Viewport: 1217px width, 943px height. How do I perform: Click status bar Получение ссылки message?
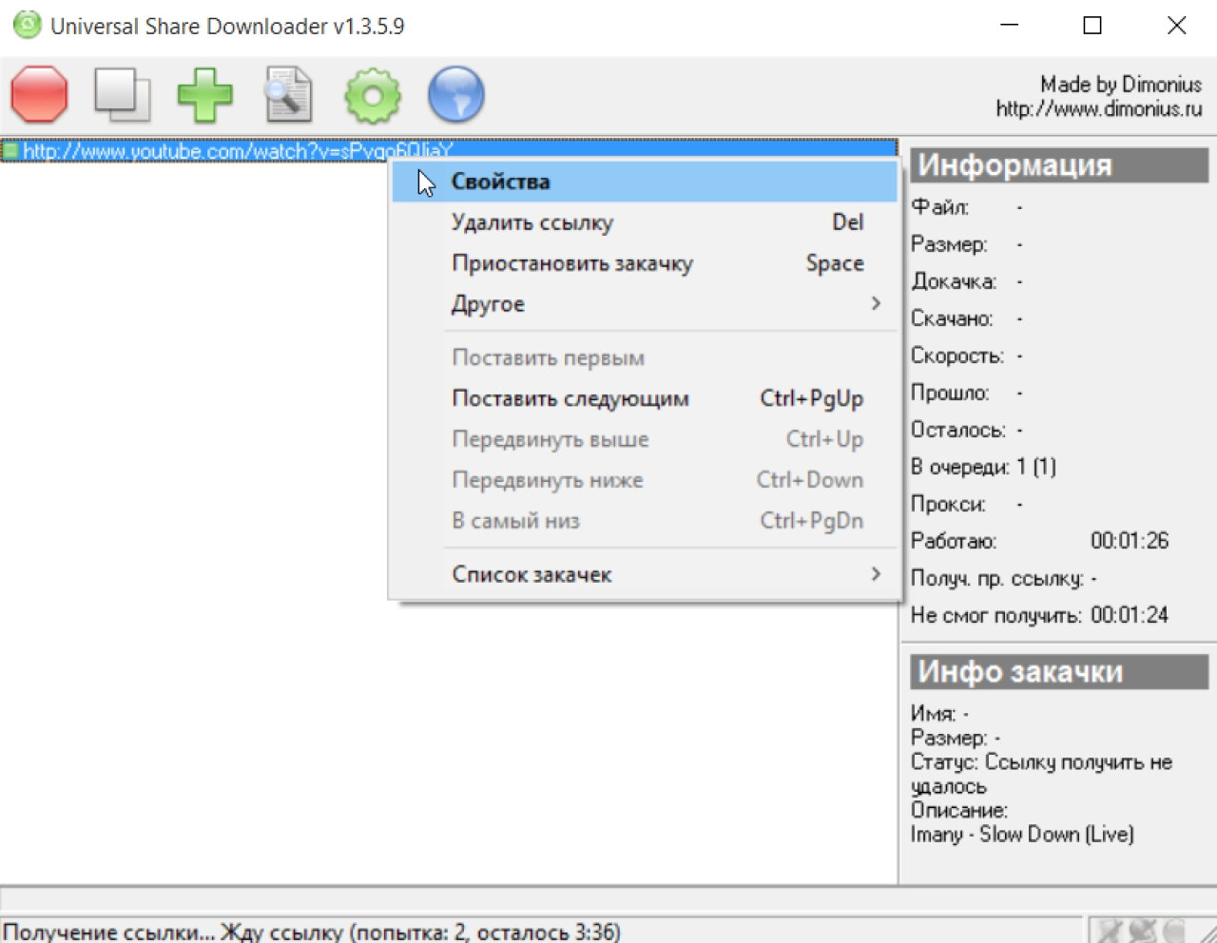click(312, 932)
